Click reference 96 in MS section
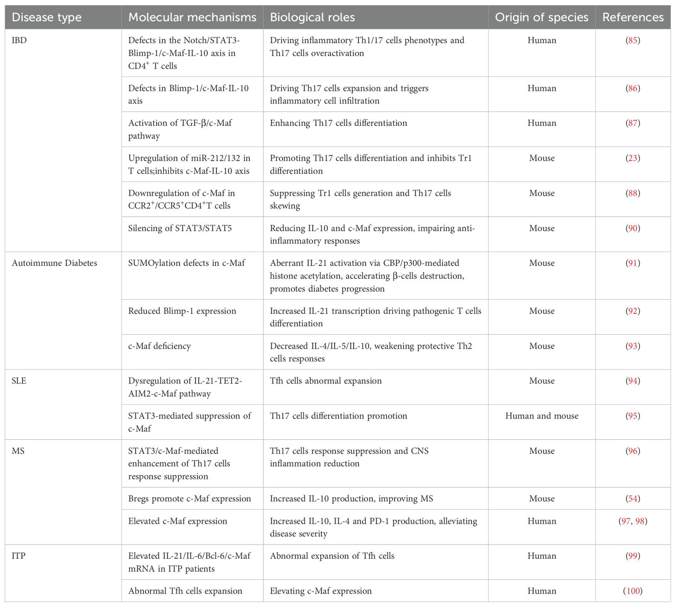The width and height of the screenshot is (676, 607). click(x=632, y=451)
